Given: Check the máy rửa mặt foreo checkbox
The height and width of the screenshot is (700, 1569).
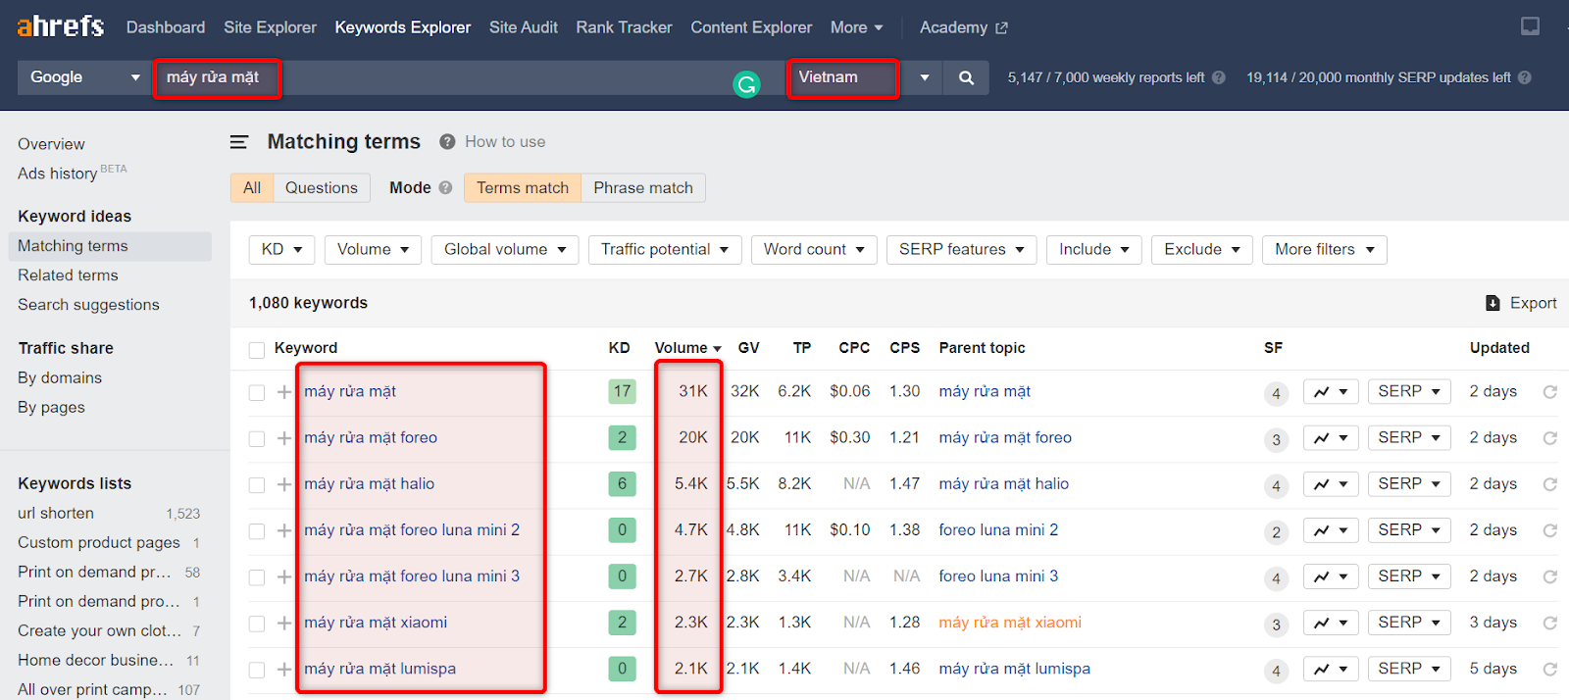Looking at the screenshot, I should point(257,438).
